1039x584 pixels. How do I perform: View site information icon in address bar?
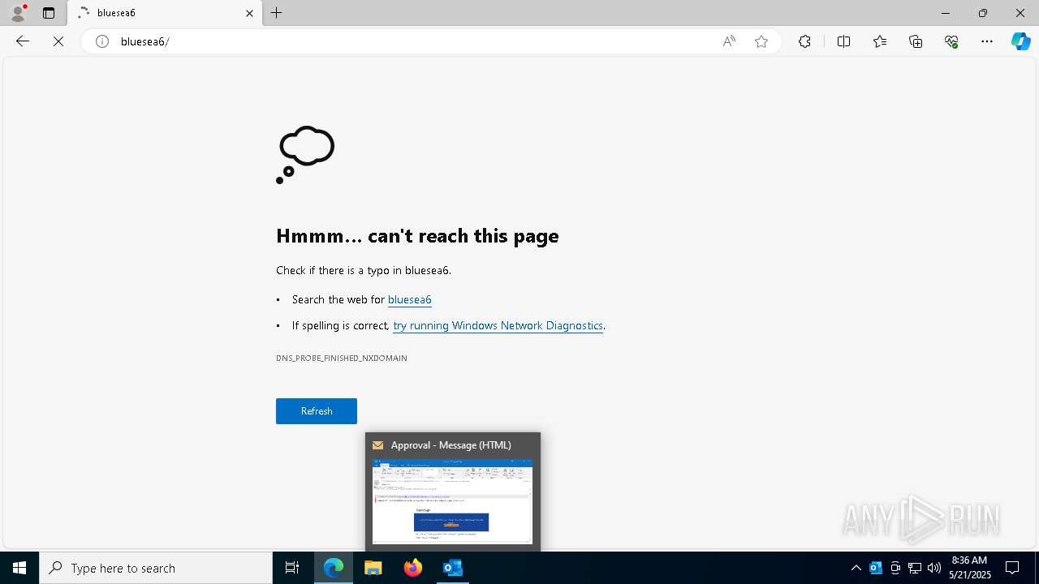coord(102,41)
